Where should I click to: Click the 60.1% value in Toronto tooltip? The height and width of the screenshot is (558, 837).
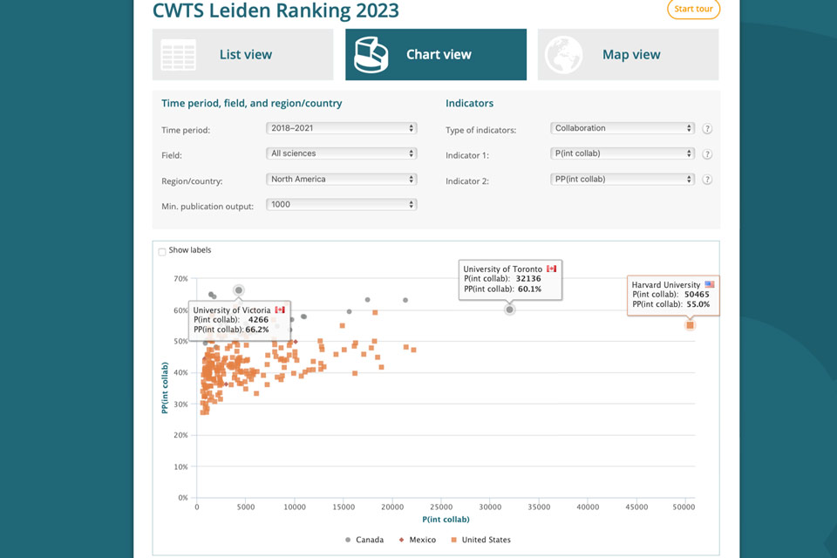[529, 289]
